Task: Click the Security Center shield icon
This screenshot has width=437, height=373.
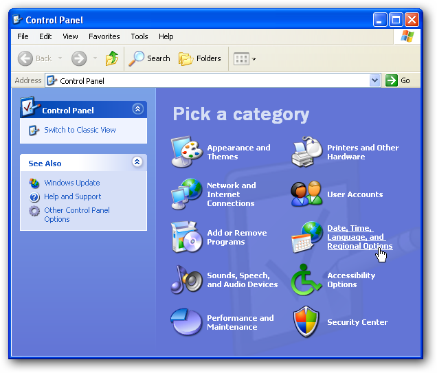Action: (306, 321)
